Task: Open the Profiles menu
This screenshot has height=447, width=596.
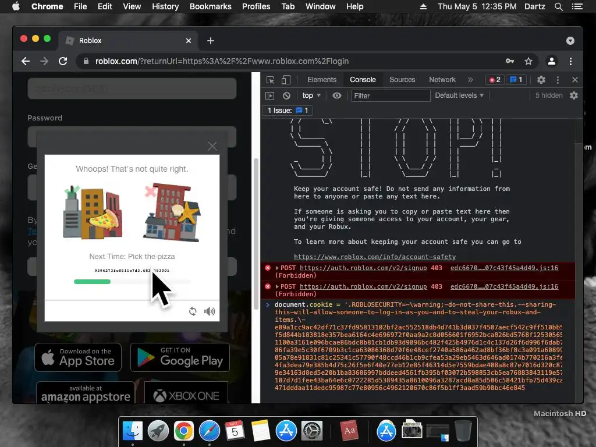Action: click(256, 6)
